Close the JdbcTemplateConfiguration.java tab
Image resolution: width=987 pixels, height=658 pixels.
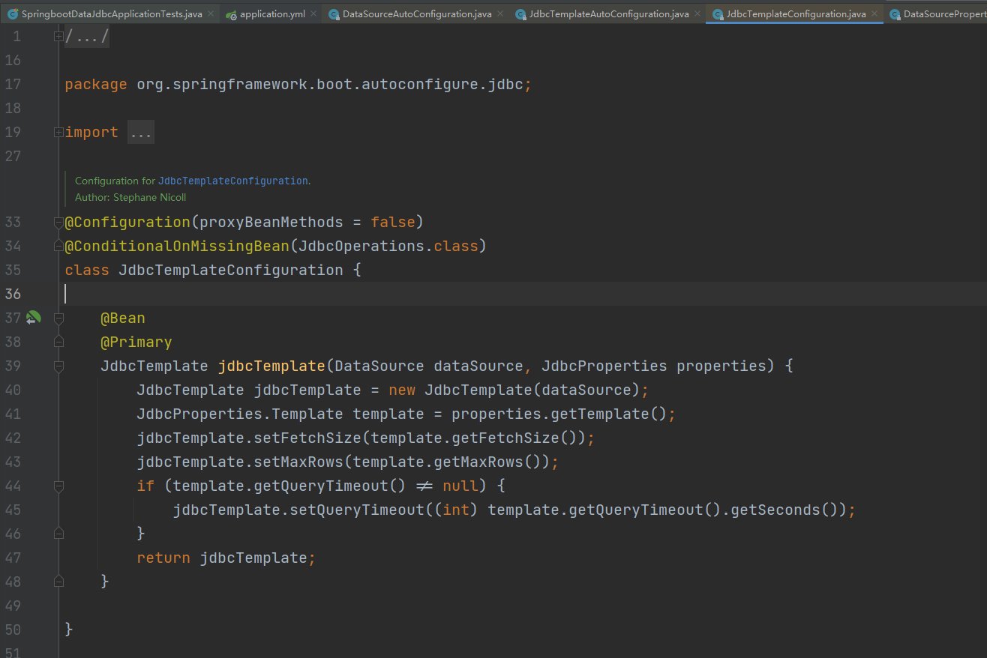(x=874, y=13)
